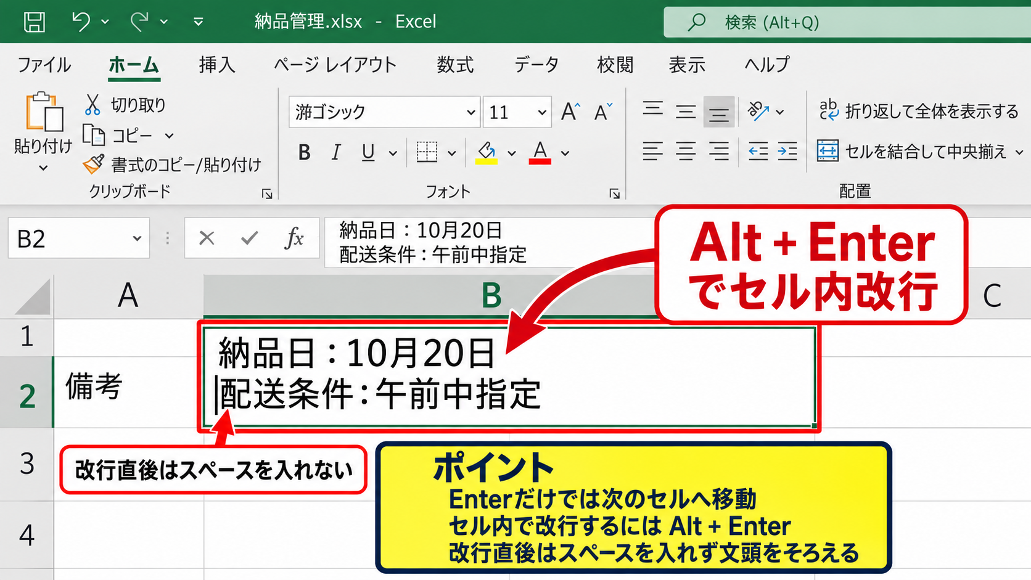Click 書式のコピー/貼り付け format painter
This screenshot has width=1031, height=580.
point(172,164)
